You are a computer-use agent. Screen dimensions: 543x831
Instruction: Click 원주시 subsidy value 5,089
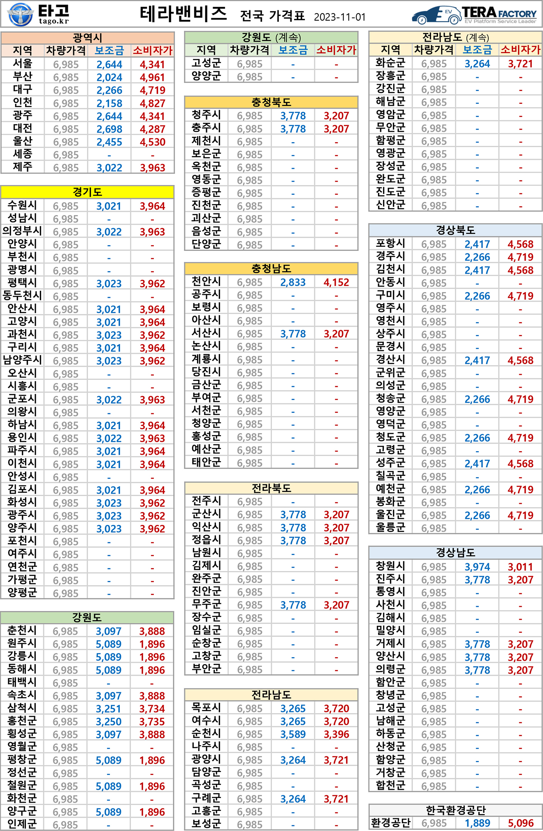(x=109, y=644)
